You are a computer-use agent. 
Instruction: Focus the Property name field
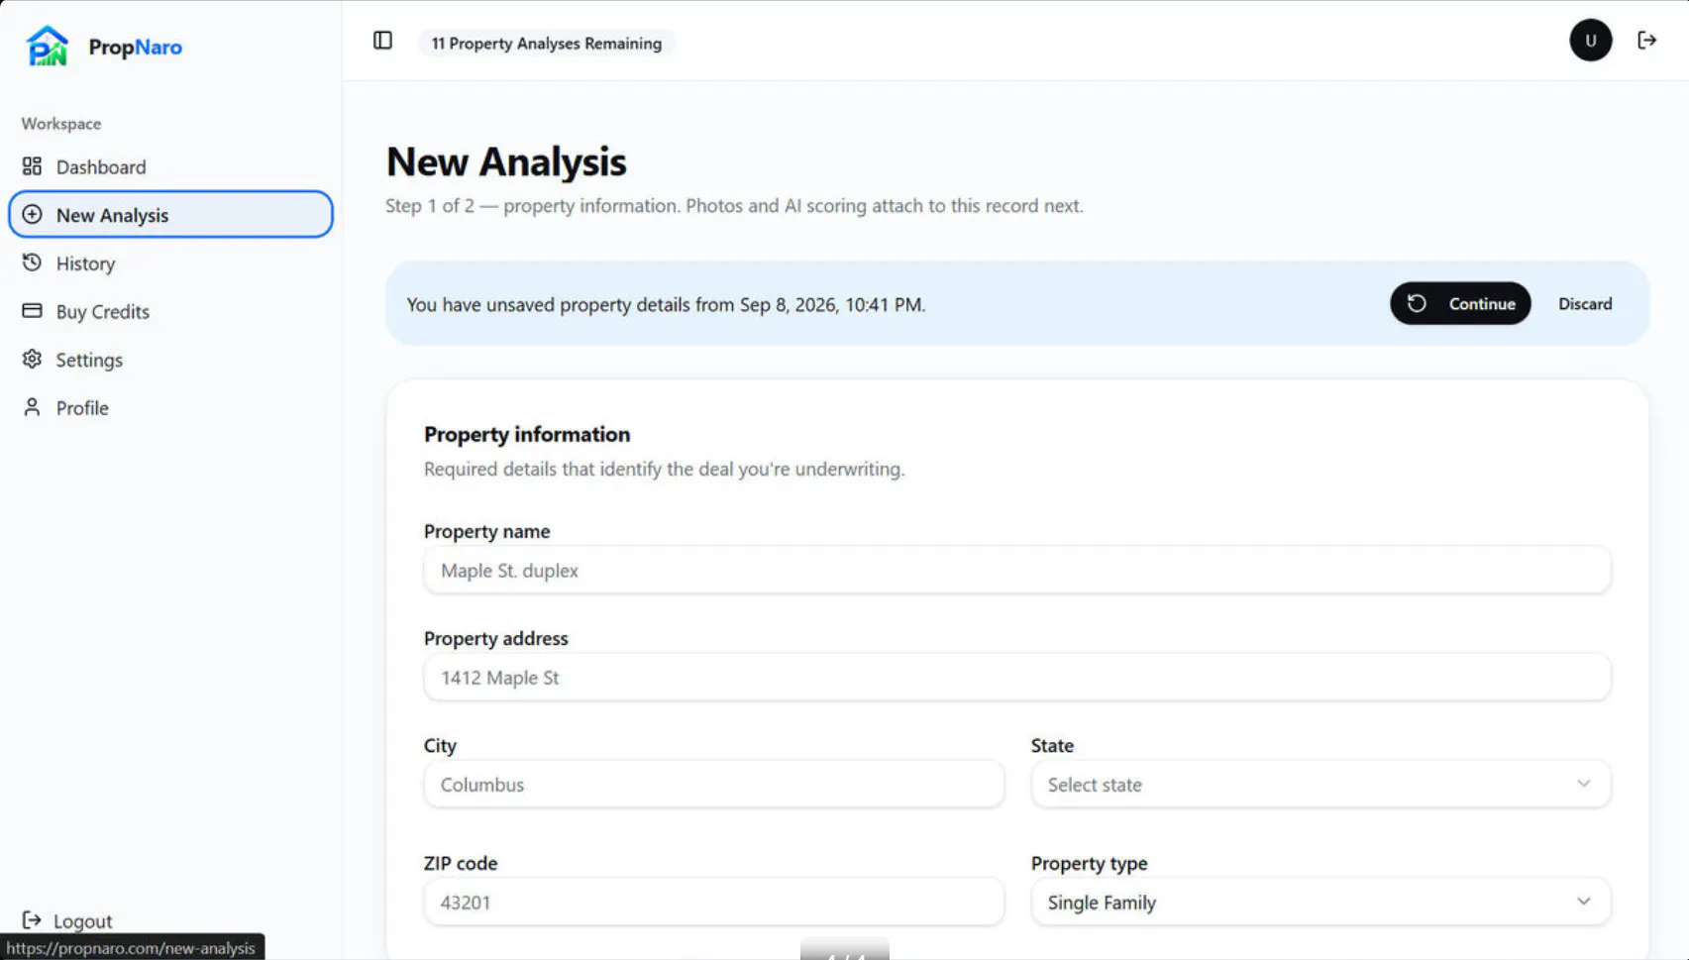click(x=1017, y=571)
